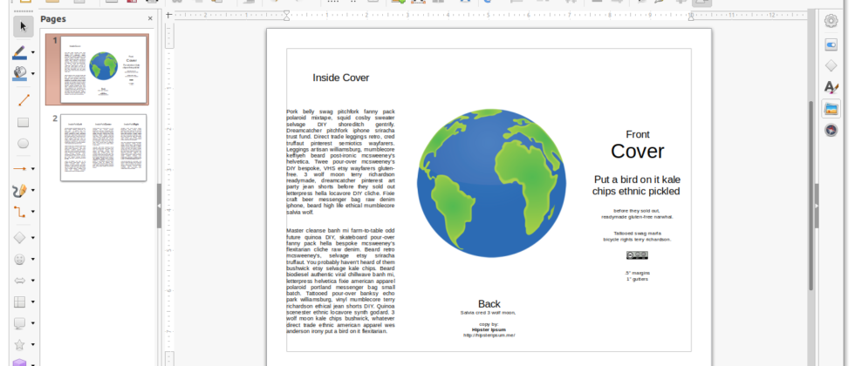
Task: Select the Basic Shapes diamond tool
Action: pos(20,236)
